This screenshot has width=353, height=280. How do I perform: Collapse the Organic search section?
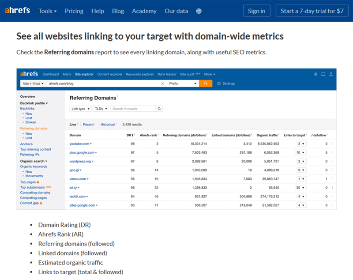(x=34, y=161)
